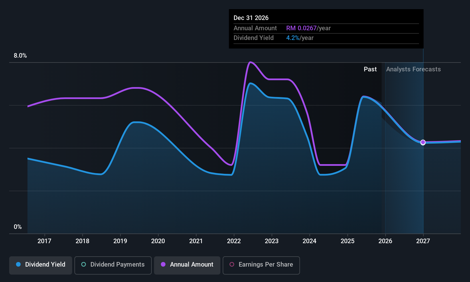The image size is (470, 282).
Task: Click the Dec 31 2026 tooltip date
Action: [251, 18]
